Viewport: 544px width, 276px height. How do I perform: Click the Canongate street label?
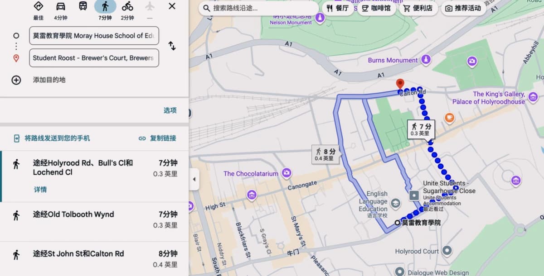(x=302, y=185)
